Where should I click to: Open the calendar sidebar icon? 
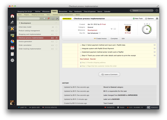[x=12, y=48]
